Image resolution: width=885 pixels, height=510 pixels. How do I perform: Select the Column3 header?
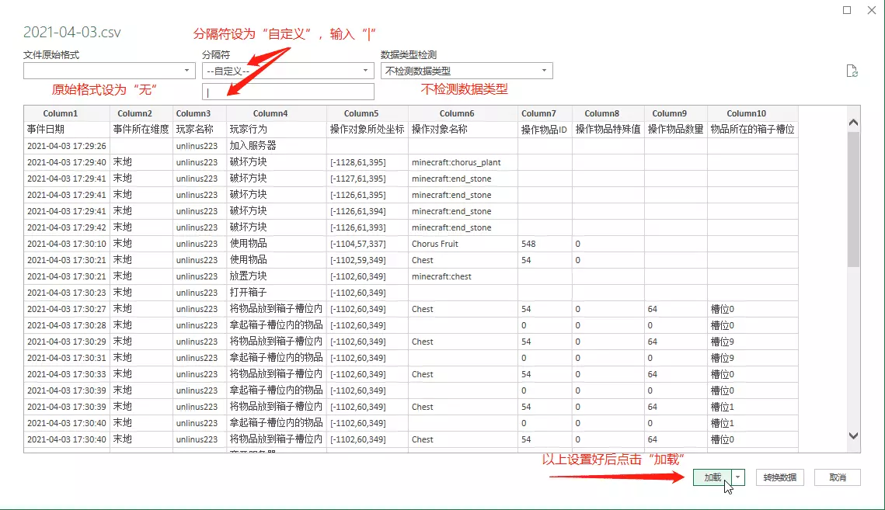coord(199,113)
